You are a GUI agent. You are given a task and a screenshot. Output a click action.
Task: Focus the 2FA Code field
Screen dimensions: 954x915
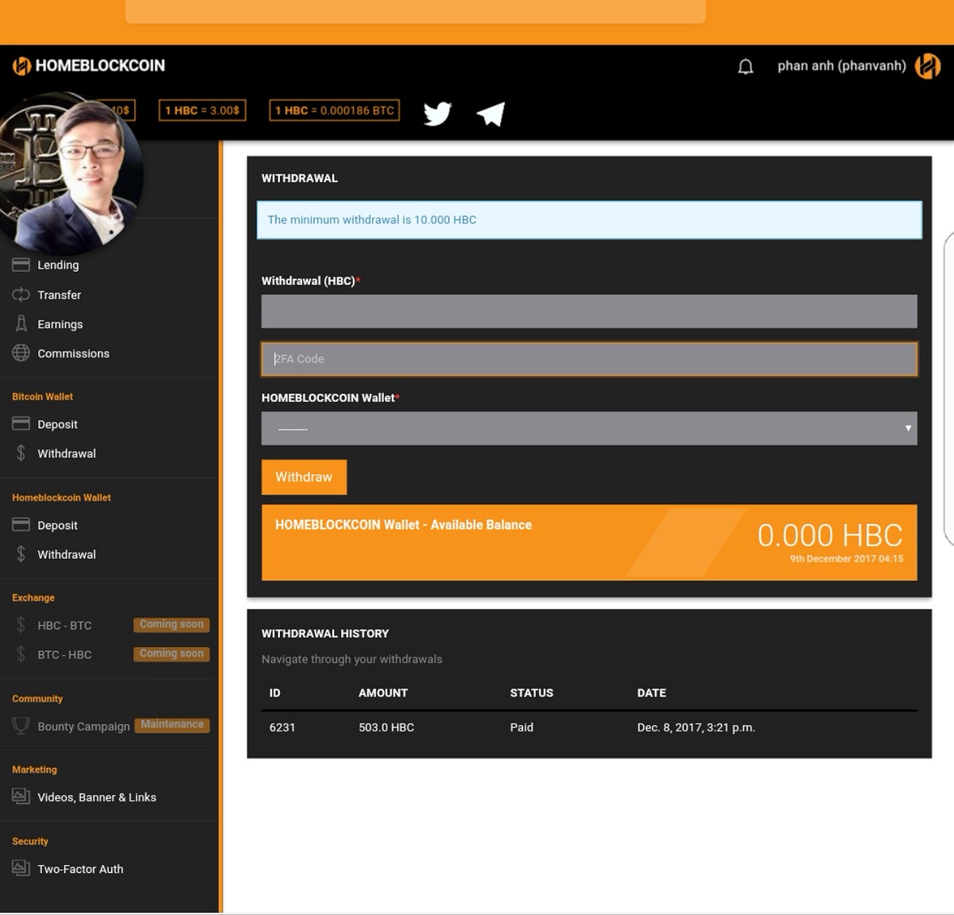pyautogui.click(x=589, y=359)
